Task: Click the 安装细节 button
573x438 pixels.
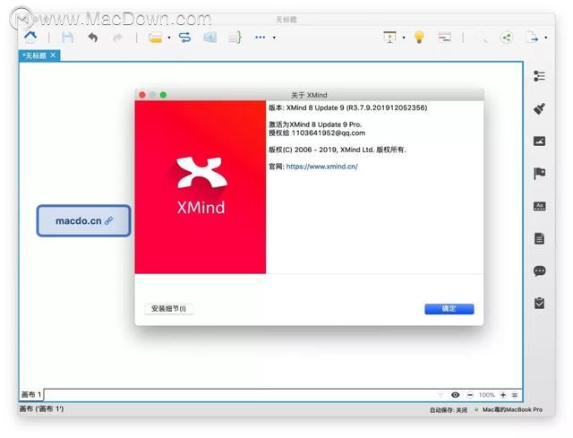Action: (x=169, y=309)
